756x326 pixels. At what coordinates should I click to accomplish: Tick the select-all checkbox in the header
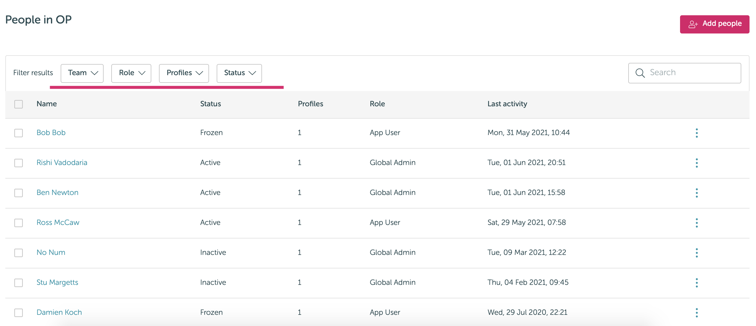coord(19,104)
